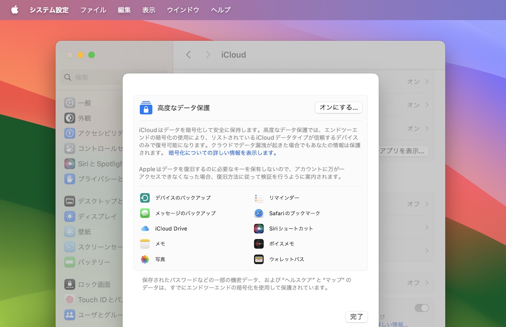The width and height of the screenshot is (506, 327).
Task: Click the メモ notes icon
Action: coord(145,244)
